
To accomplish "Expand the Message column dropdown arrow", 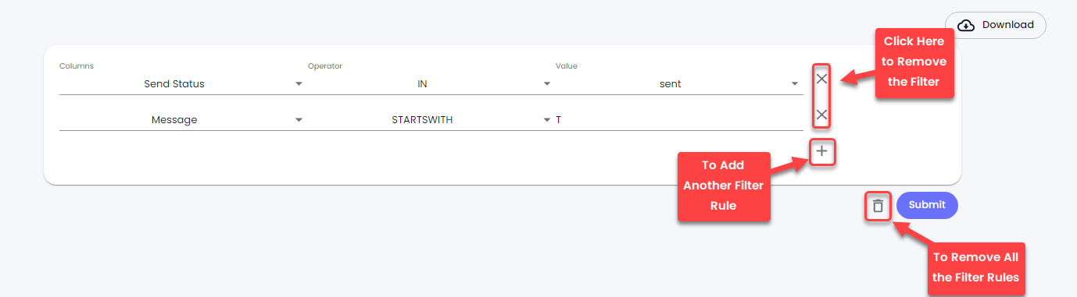I will (x=299, y=120).
